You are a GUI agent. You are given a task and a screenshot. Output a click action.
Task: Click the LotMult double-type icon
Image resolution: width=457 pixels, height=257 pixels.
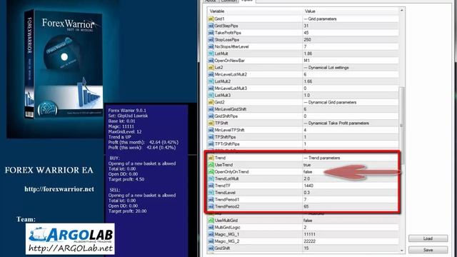click(211, 54)
